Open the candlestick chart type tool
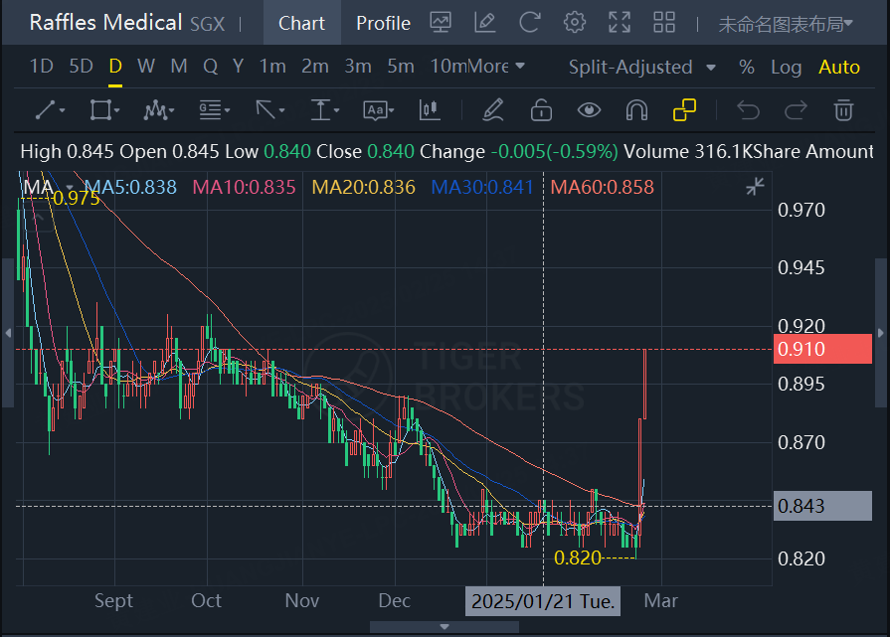Viewport: 890px width, 637px height. 430,110
